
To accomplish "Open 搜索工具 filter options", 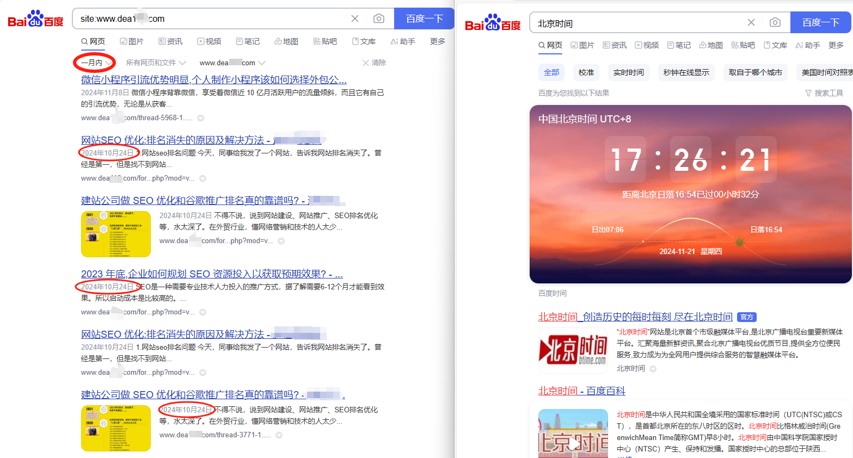I will click(824, 93).
